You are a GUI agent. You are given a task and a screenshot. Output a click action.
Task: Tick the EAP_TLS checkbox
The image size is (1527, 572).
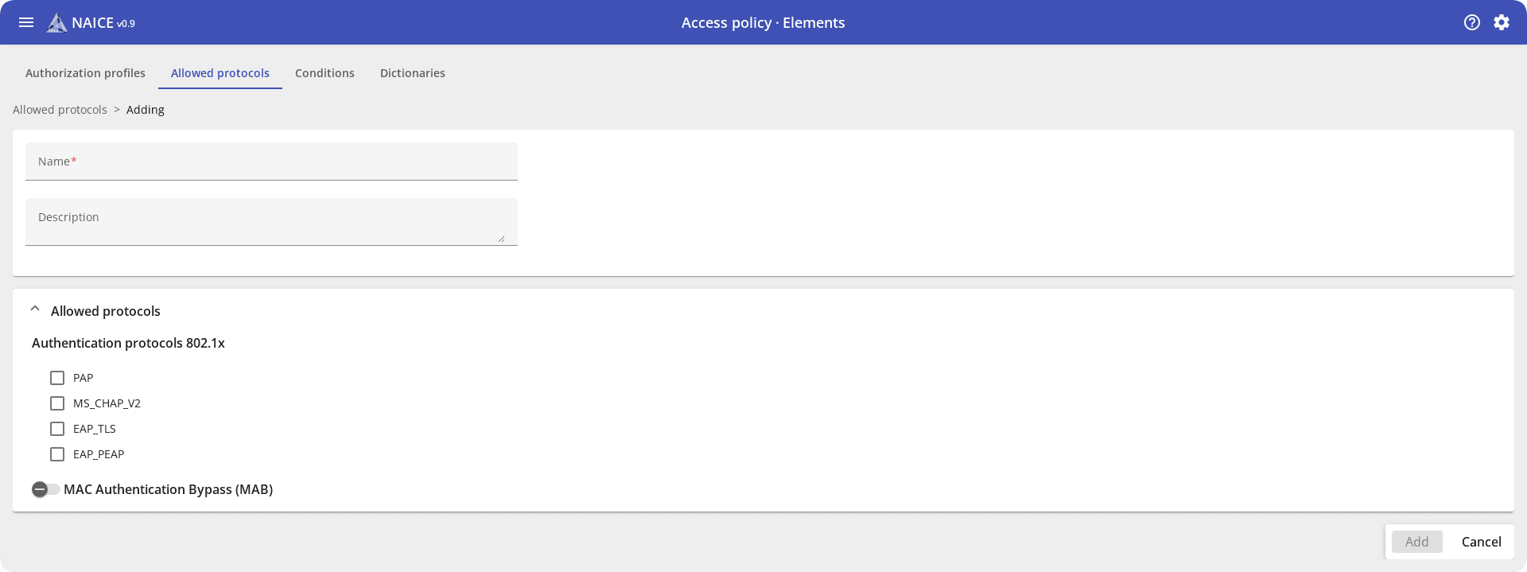(x=57, y=429)
